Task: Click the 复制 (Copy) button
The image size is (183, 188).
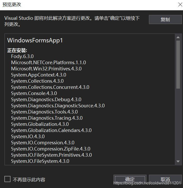Action: click(165, 20)
